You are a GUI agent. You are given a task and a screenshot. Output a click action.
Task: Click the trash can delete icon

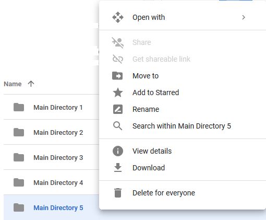tap(118, 193)
